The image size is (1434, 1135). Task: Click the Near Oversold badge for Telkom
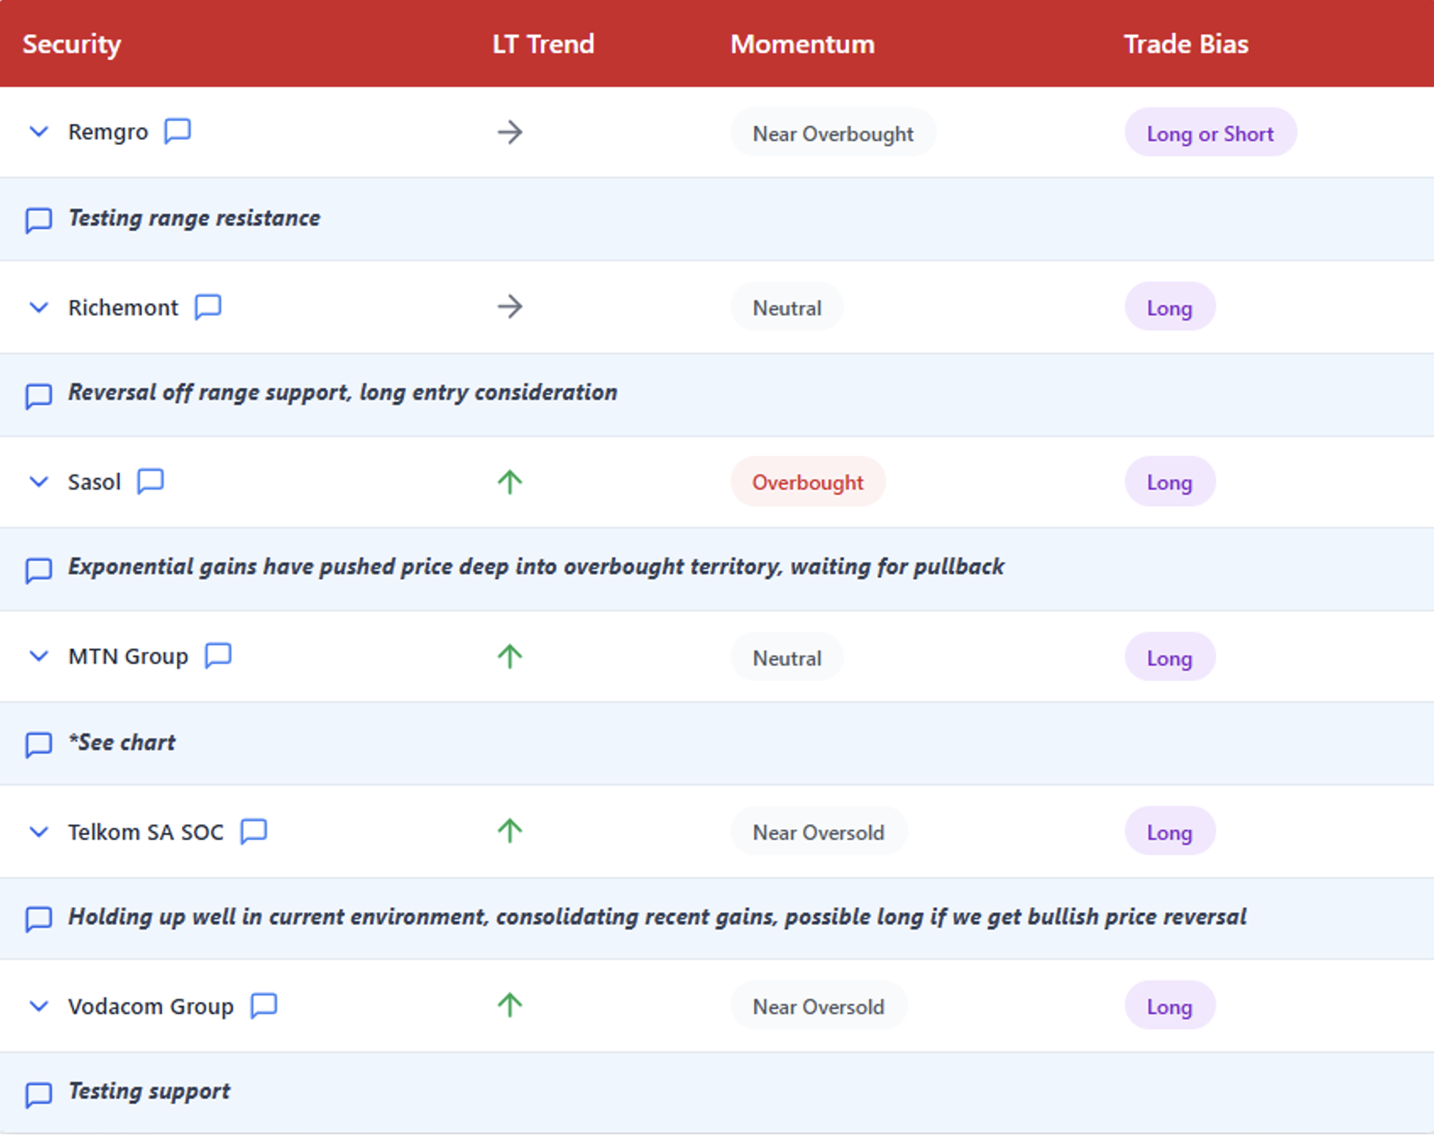[x=818, y=832]
